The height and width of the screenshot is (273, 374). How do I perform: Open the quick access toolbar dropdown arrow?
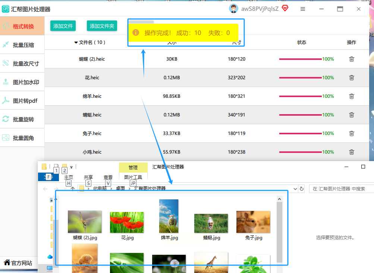pyautogui.click(x=71, y=167)
